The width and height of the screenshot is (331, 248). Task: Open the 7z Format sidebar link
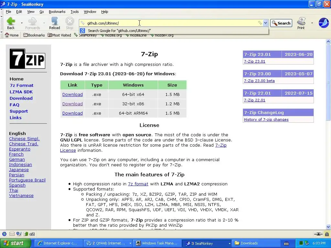(22, 85)
